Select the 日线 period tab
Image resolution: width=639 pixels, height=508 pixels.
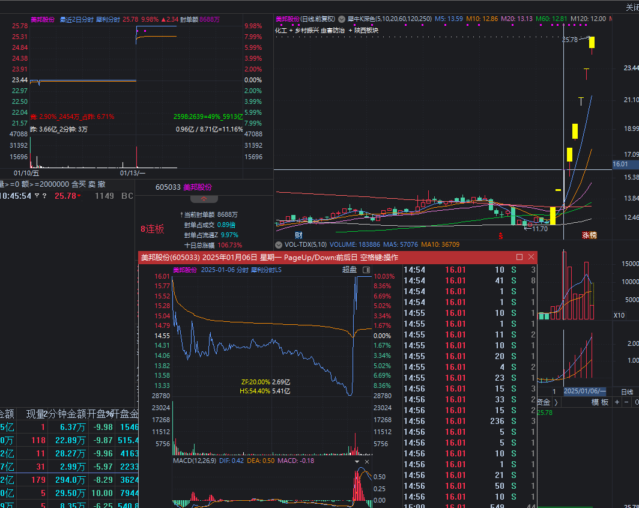point(626,391)
